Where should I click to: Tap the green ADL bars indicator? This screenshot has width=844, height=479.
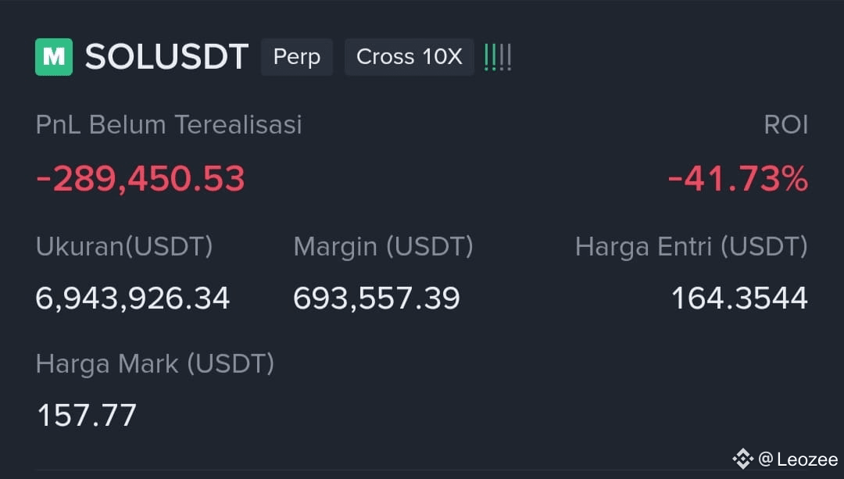497,57
